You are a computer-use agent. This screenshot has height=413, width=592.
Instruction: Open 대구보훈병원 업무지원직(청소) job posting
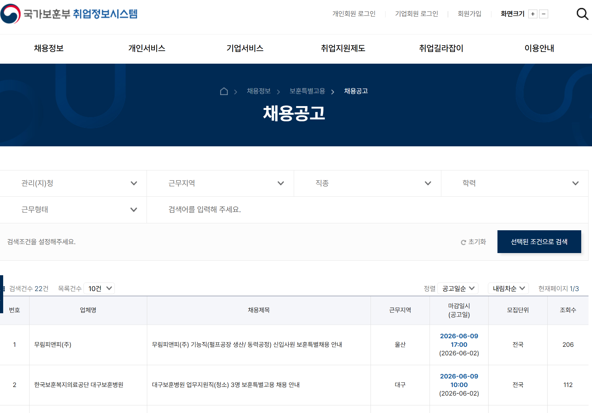226,385
